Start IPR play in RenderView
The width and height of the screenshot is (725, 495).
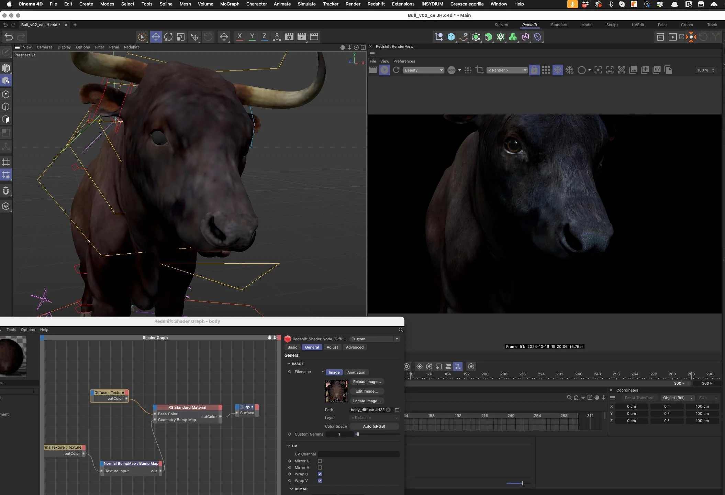[384, 70]
